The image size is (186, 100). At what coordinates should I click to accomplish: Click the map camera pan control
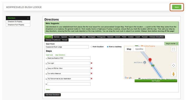[x=174, y=65]
